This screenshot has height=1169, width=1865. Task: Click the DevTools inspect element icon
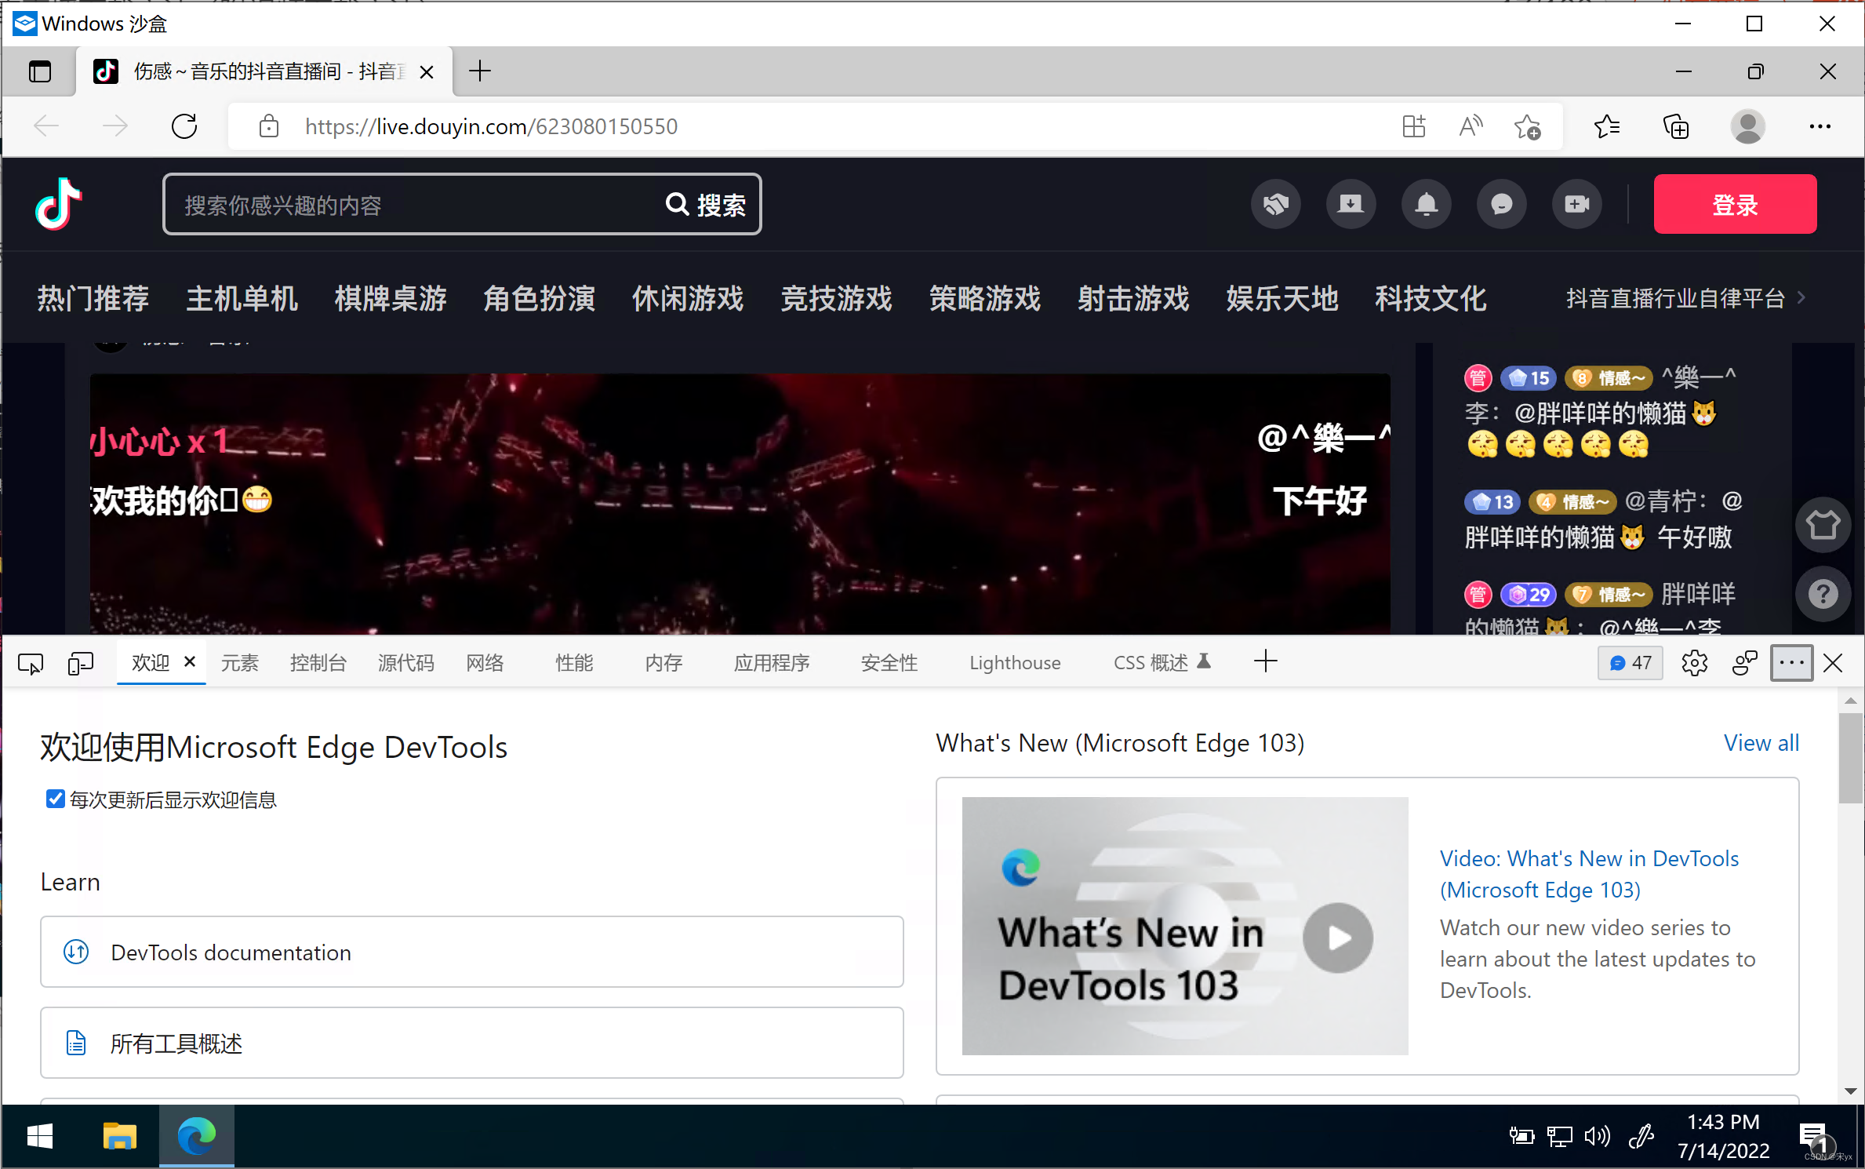pos(31,664)
